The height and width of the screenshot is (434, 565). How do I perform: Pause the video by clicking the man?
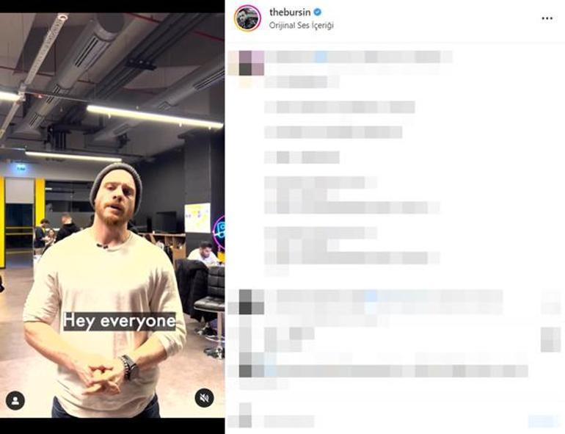[104, 289]
